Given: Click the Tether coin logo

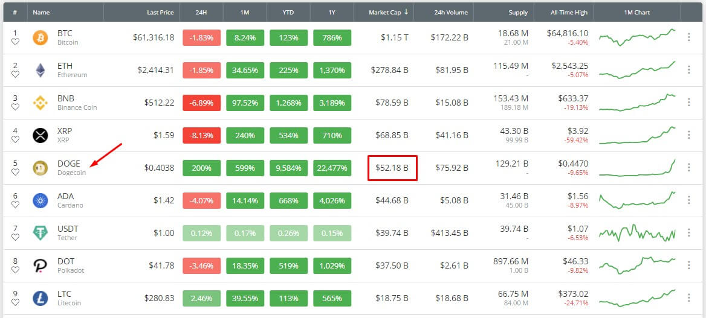Looking at the screenshot, I should pos(40,233).
